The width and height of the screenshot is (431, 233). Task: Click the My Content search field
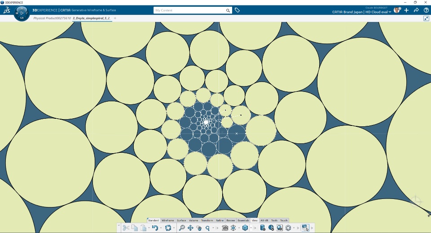(189, 10)
